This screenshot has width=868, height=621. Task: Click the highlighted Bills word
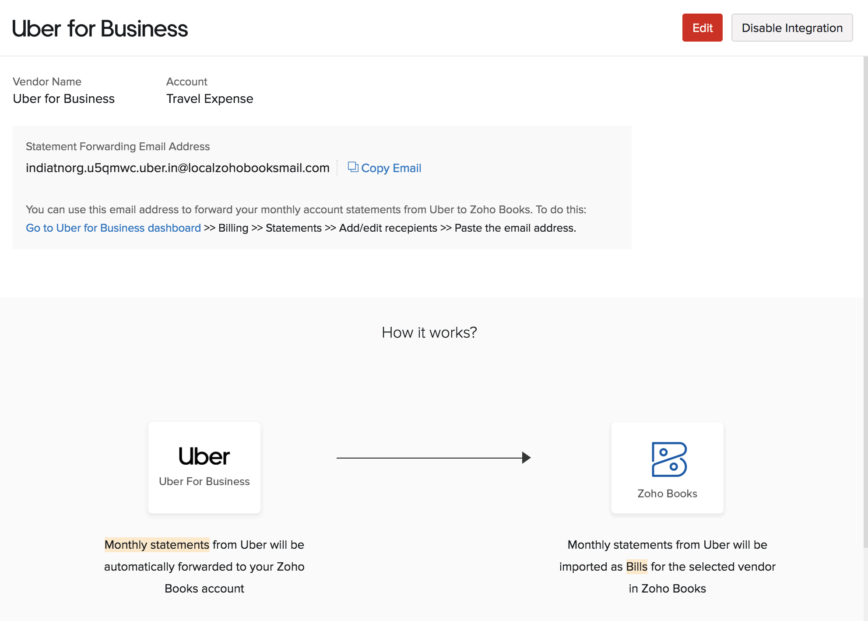(636, 567)
